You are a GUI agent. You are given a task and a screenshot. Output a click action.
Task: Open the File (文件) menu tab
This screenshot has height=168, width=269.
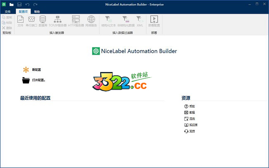pos(7,12)
